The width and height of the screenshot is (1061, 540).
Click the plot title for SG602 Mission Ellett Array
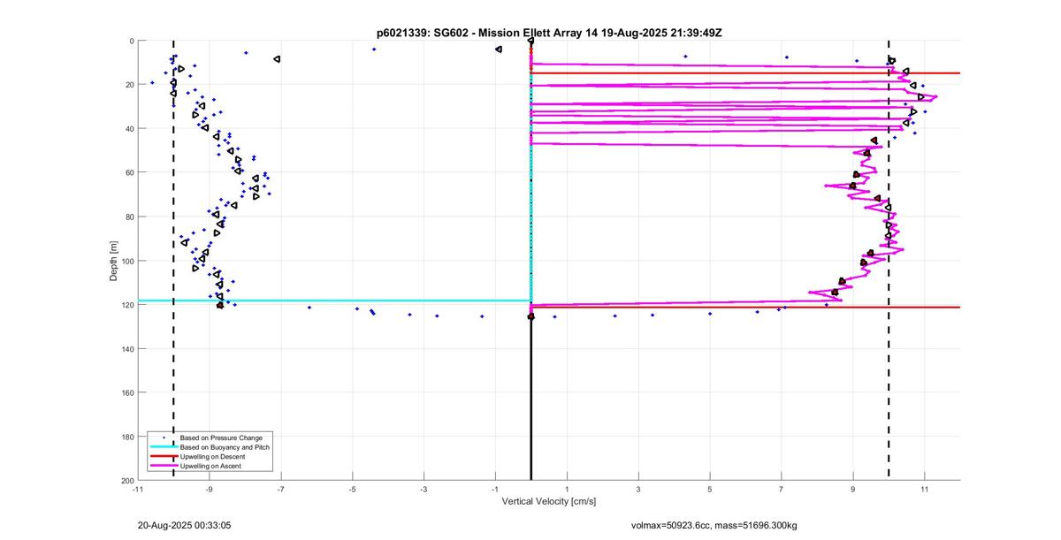pos(549,33)
